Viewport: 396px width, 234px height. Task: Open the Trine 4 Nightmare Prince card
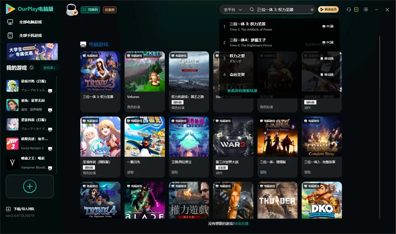(x=100, y=200)
